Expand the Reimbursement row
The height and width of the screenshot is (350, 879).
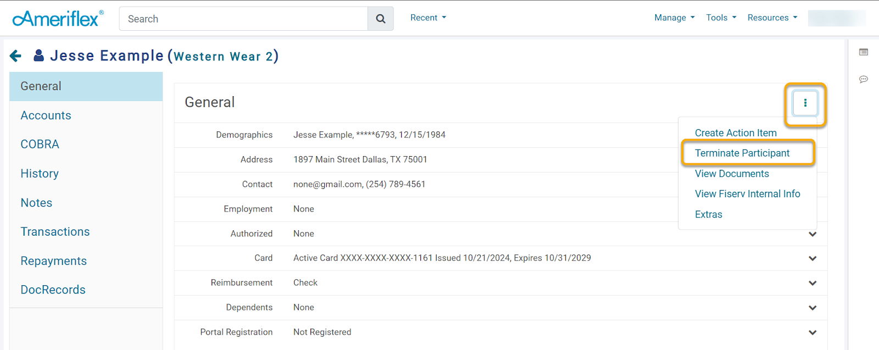click(813, 283)
